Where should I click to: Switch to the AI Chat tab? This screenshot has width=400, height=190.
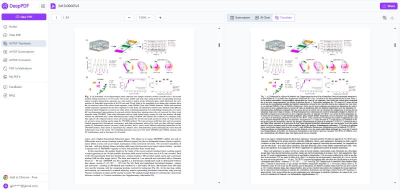coord(262,17)
